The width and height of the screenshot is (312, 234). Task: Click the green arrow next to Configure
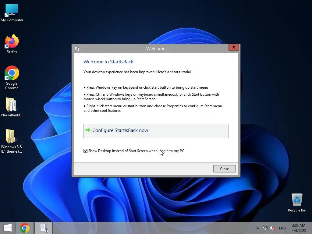pyautogui.click(x=88, y=130)
